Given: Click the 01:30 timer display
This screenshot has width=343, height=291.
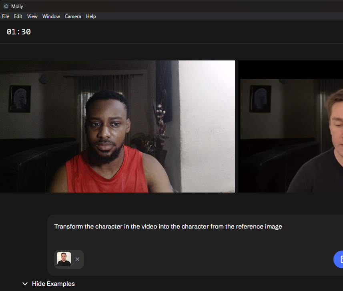Looking at the screenshot, I should 19,32.
